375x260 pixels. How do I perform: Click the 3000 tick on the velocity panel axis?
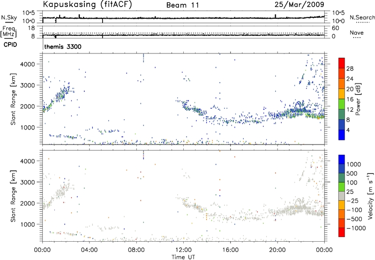click(29, 182)
